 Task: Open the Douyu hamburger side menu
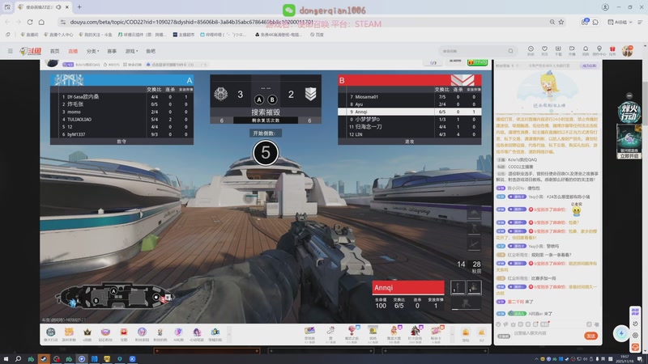pyautogui.click(x=11, y=51)
